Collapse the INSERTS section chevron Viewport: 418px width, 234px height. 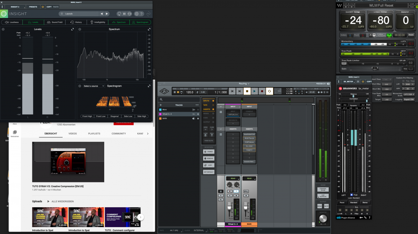(221, 129)
